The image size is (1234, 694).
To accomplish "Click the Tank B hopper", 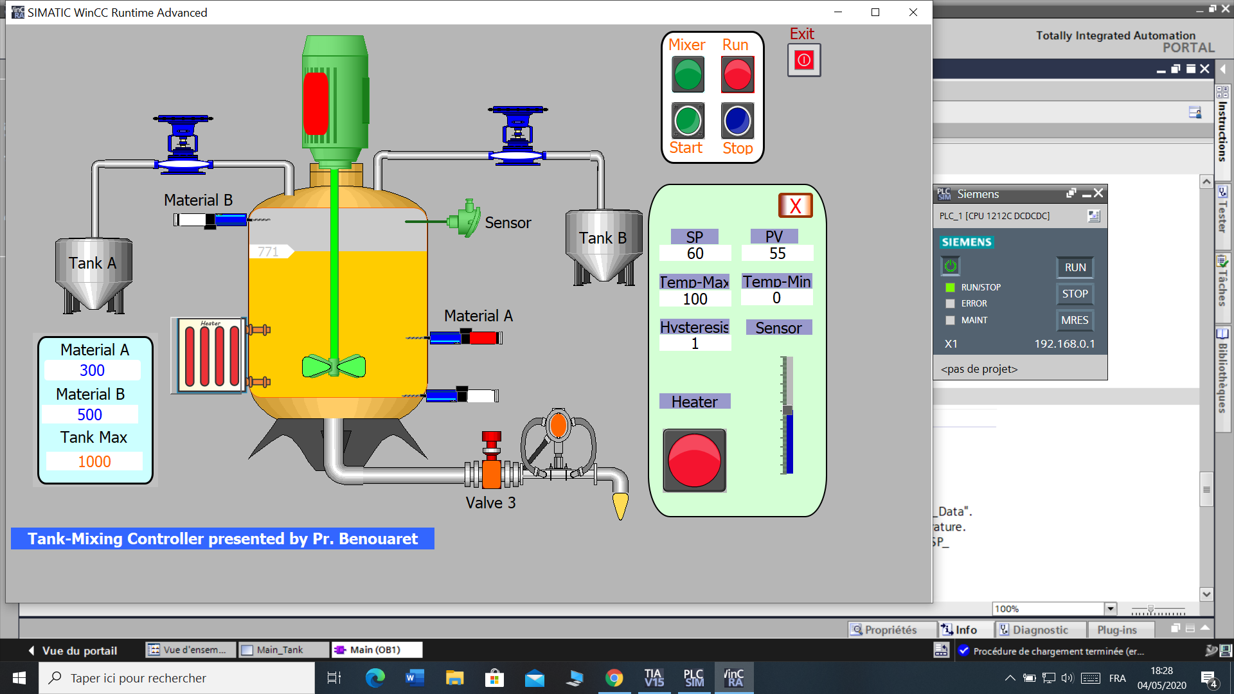I will click(x=604, y=247).
